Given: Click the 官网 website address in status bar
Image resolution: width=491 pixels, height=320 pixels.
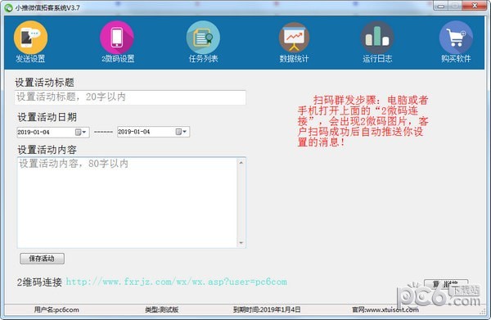Looking at the screenshot, I should [x=385, y=310].
